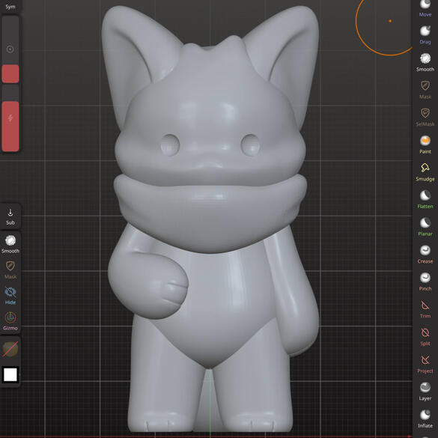The height and width of the screenshot is (438, 438).
Task: Select the Move brush tool
Action: coord(425,8)
